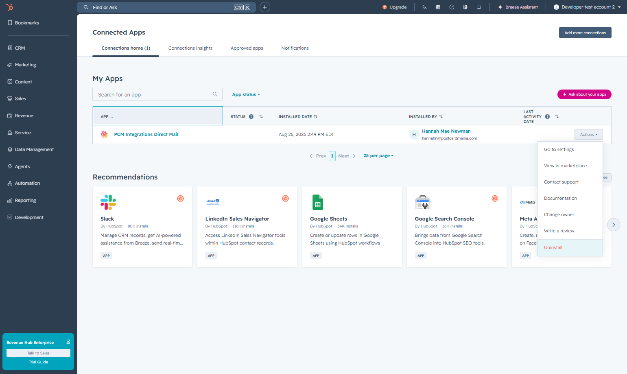The image size is (627, 374).
Task: Choose Go to settings menu option
Action: point(570,149)
